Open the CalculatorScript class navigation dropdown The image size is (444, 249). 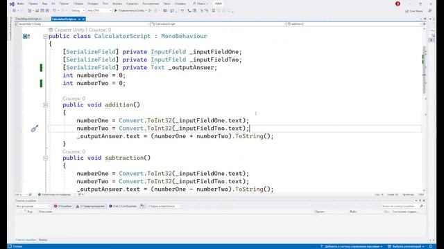pyautogui.click(x=219, y=24)
